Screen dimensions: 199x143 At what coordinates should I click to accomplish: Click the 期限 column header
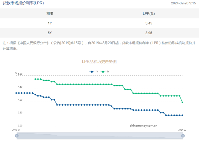[x=50, y=14]
